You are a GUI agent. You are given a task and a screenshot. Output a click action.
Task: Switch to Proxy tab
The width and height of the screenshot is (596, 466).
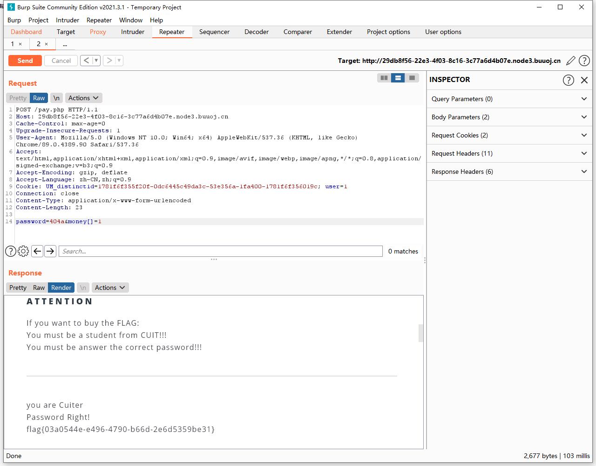click(x=98, y=32)
